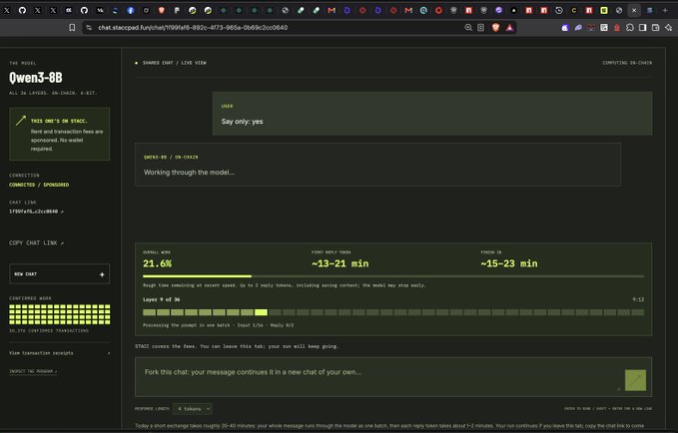Click the highlighted current layer block
678x433 pixels.
[261, 312]
